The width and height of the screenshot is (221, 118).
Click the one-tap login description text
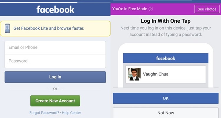tap(166, 31)
